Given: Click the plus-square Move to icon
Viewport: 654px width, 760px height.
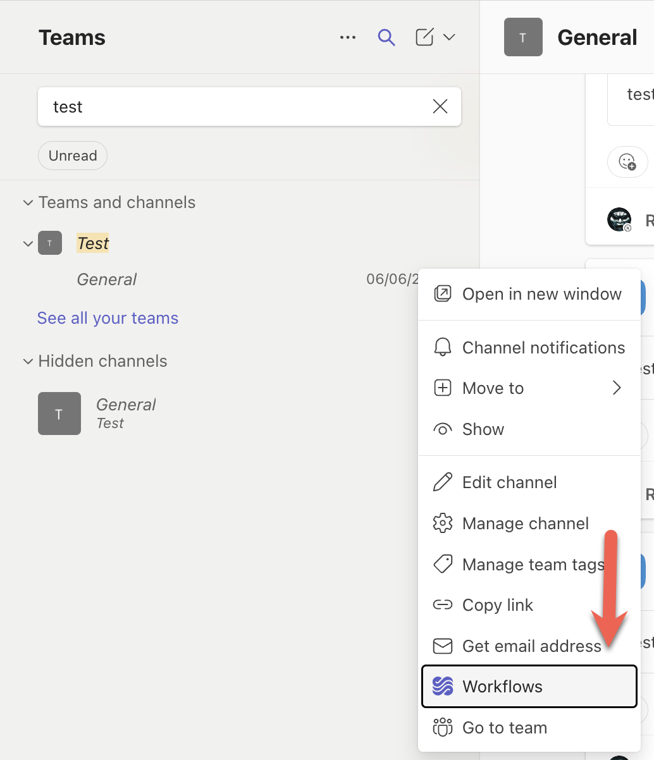Looking at the screenshot, I should pos(443,388).
